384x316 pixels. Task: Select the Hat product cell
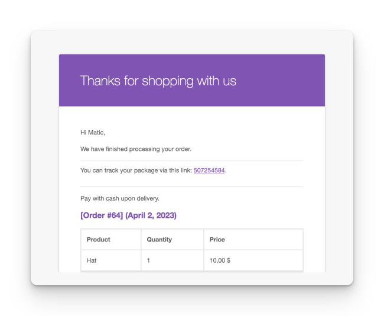(x=92, y=260)
